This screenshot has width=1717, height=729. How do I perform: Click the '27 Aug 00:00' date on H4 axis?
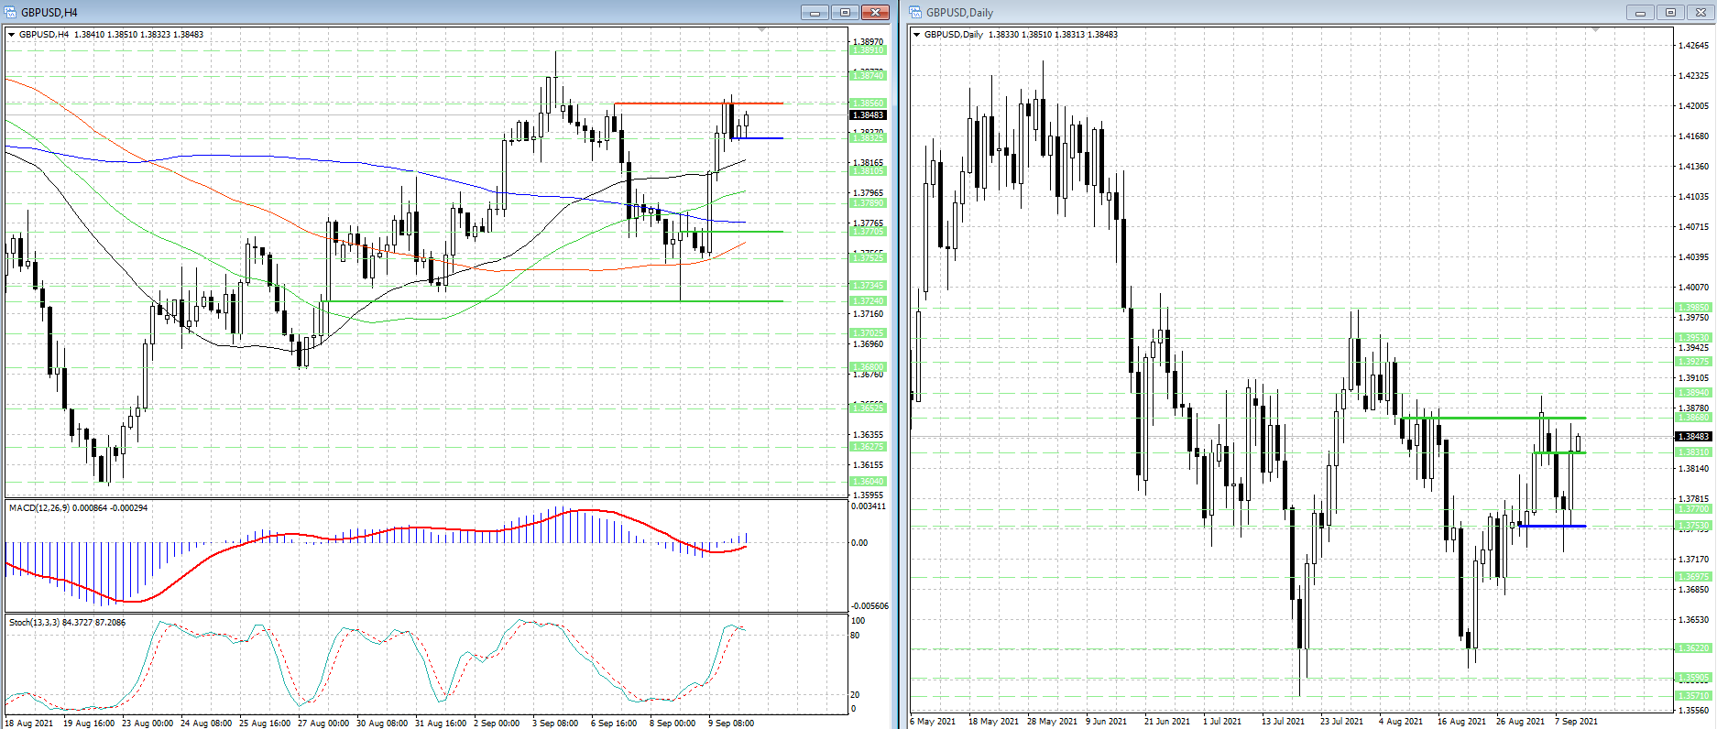point(323,723)
